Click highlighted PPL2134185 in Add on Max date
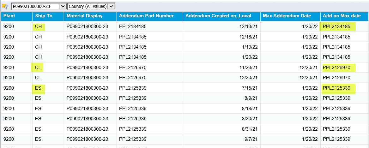Viewport: 369px width, 148px height. [337, 27]
